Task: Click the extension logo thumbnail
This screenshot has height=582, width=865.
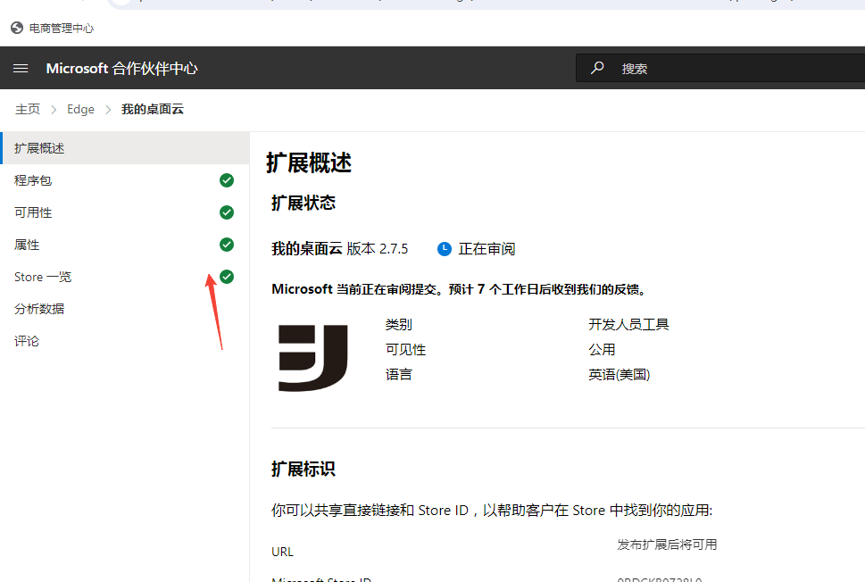Action: pos(313,359)
